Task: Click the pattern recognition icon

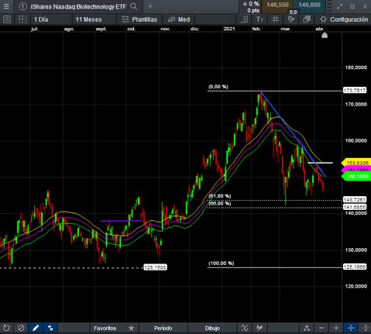Action: pyautogui.click(x=259, y=328)
